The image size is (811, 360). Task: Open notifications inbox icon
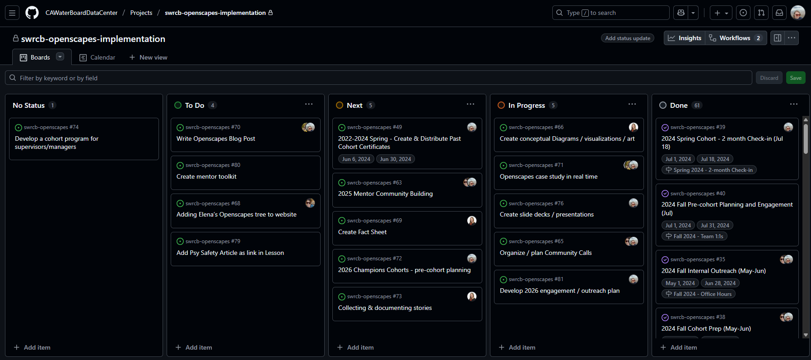(x=779, y=13)
